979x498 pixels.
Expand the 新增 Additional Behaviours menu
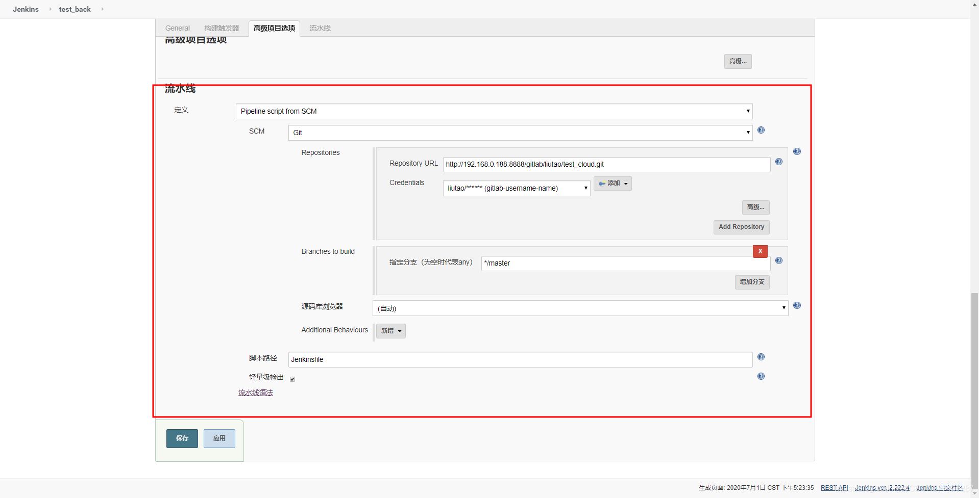[390, 331]
